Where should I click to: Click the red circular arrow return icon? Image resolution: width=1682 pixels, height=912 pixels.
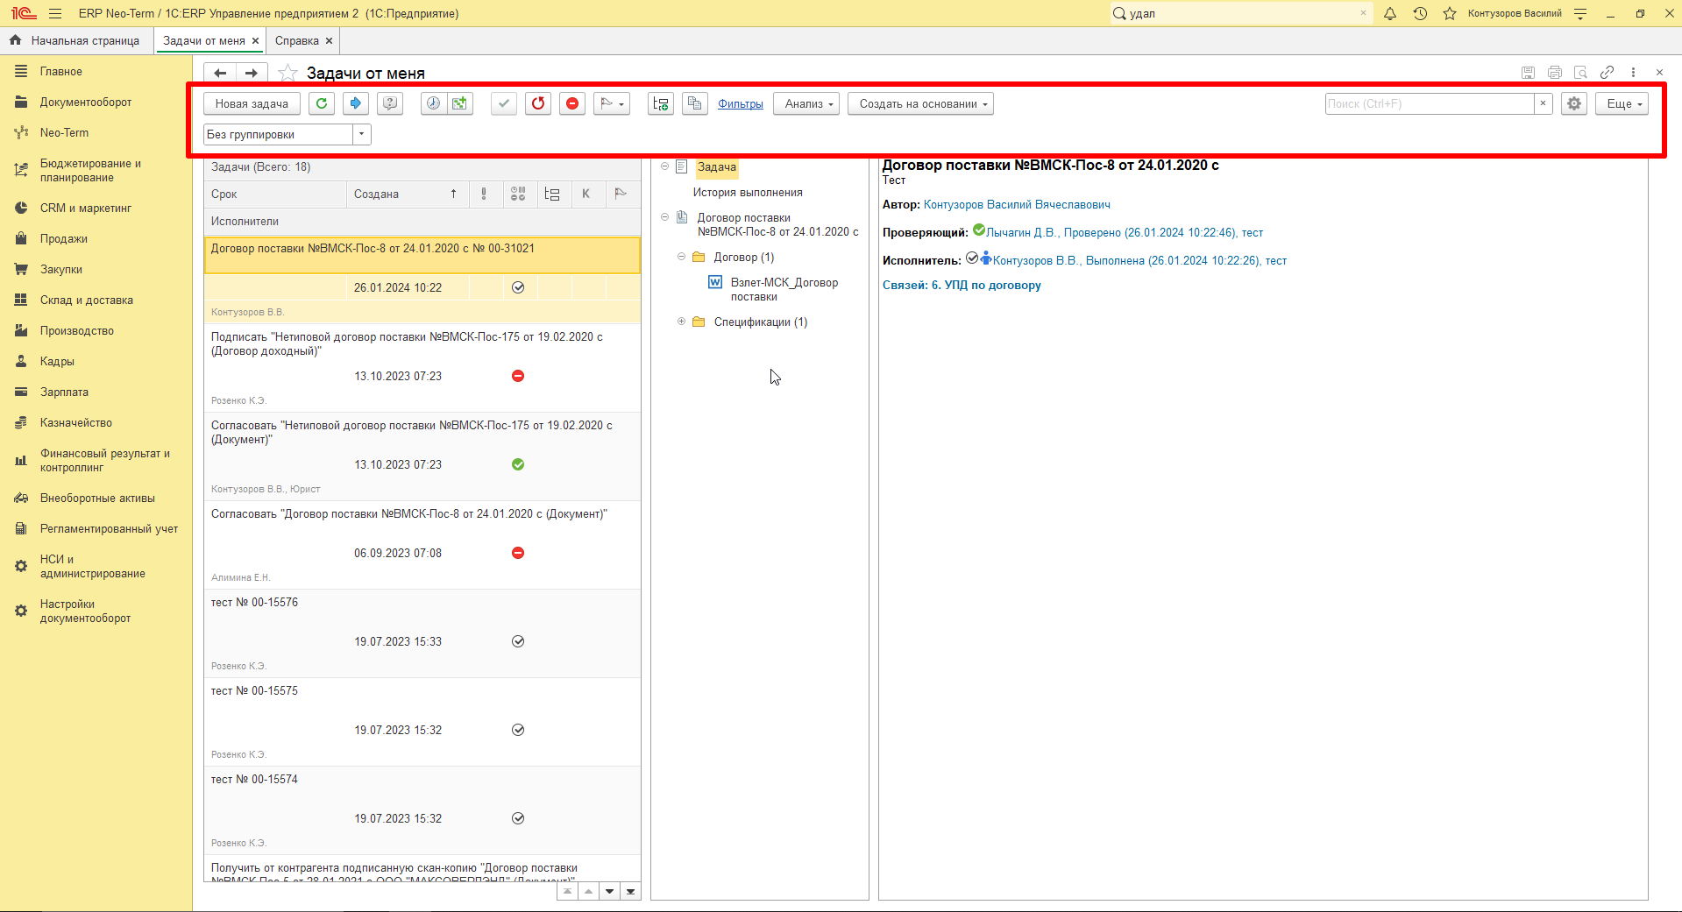(538, 103)
